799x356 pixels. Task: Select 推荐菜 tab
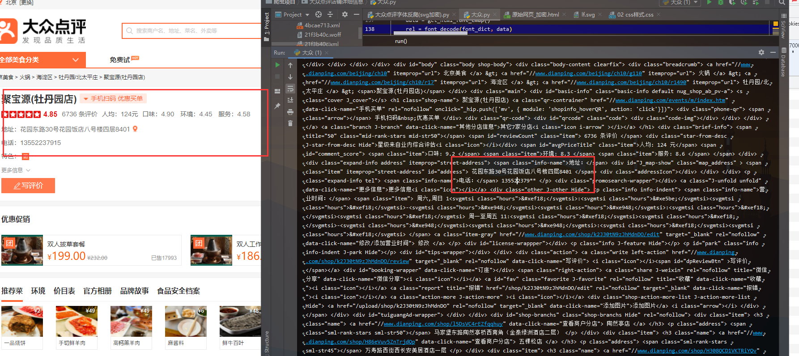(12, 291)
